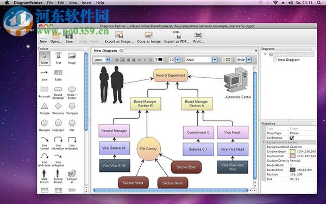Open the tab list arrow at canvas top-right

(256, 51)
